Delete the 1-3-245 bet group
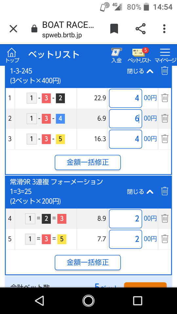Viewport: 177px width, 314px height. 165,71
